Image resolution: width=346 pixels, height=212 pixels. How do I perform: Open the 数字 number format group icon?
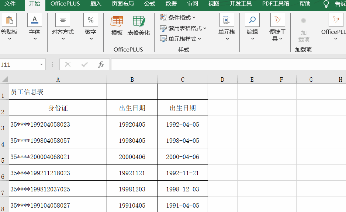[91, 20]
